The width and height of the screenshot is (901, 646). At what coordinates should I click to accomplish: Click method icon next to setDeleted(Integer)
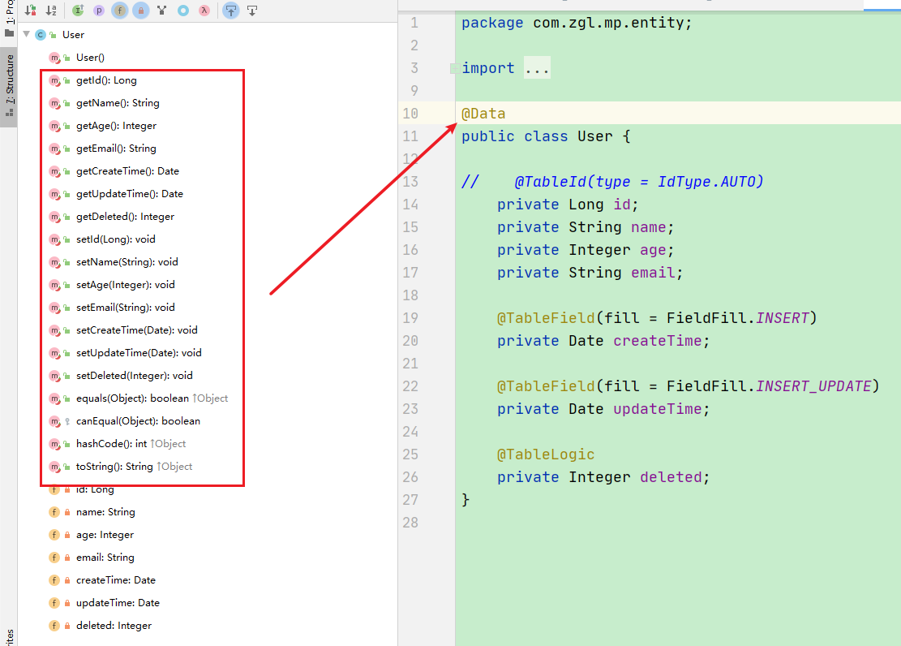[x=54, y=376]
